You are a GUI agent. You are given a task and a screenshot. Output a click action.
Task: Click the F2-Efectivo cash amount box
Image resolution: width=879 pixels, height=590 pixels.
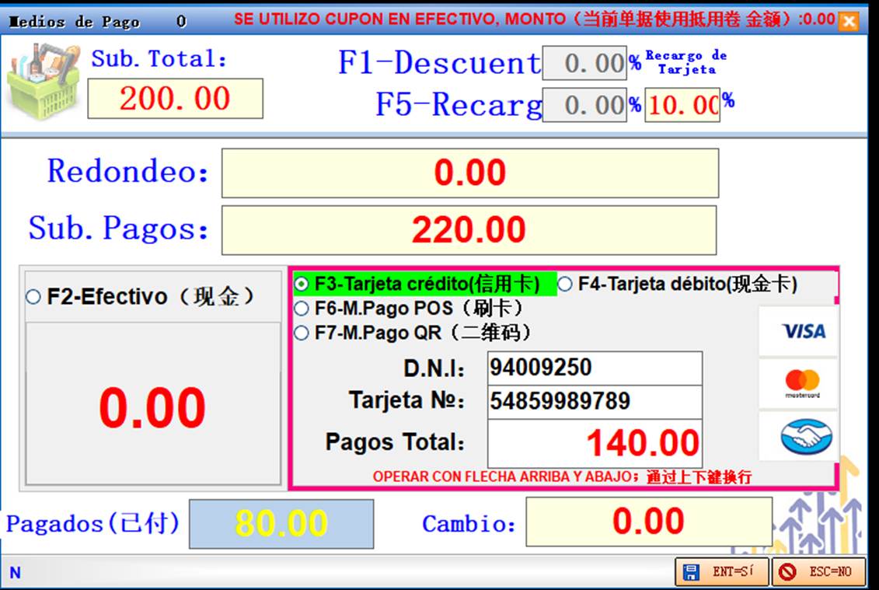coord(152,404)
